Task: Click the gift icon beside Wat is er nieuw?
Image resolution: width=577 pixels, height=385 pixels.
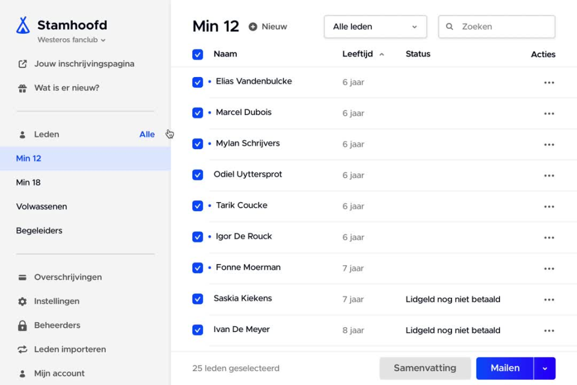Action: point(22,88)
